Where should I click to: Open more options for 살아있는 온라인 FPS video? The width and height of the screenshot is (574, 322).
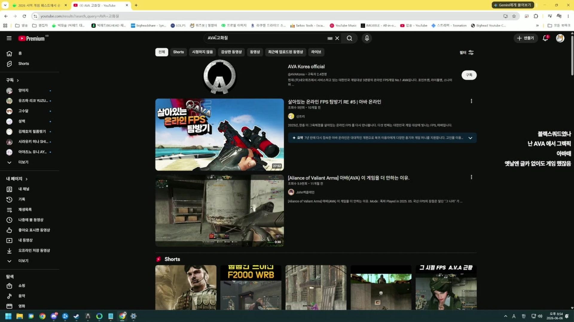tap(471, 101)
